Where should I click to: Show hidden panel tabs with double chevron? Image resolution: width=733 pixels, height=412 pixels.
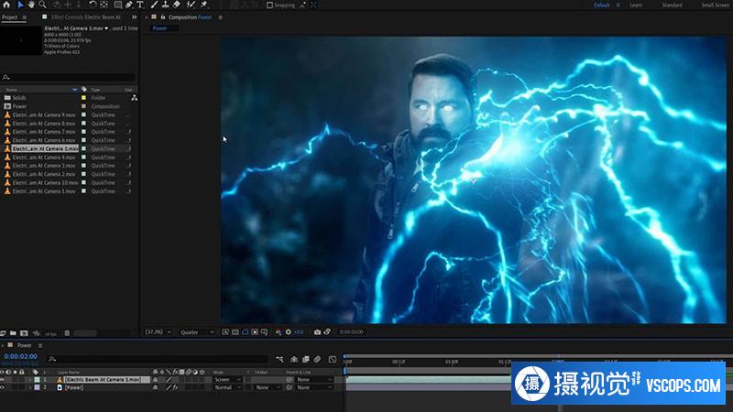point(134,17)
